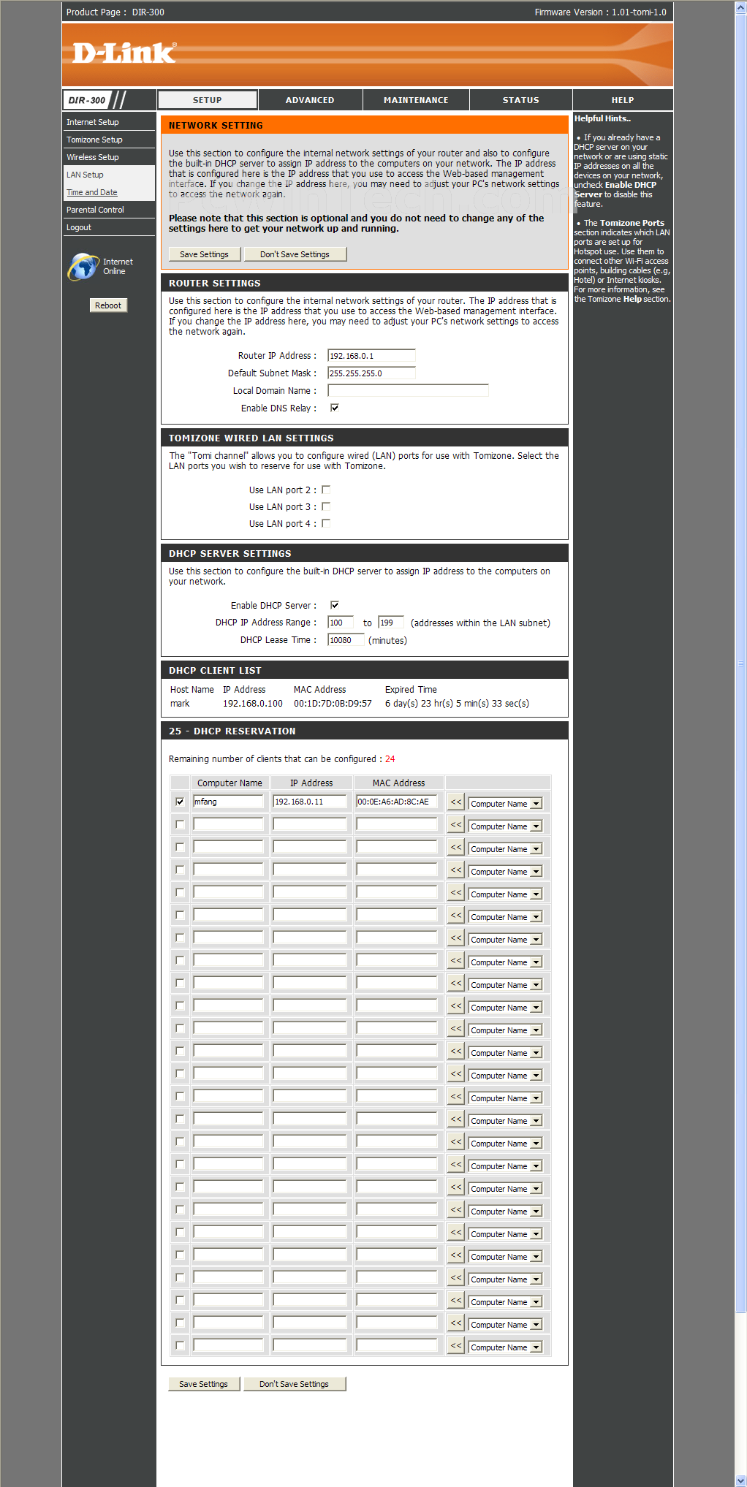Click the DHCP client host name mark
Screen dimensions: 747x1487
180,704
